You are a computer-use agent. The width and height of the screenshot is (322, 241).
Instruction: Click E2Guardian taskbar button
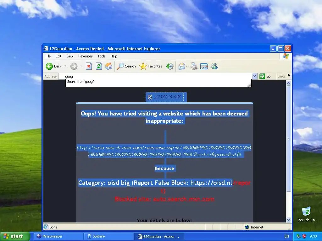(x=159, y=236)
